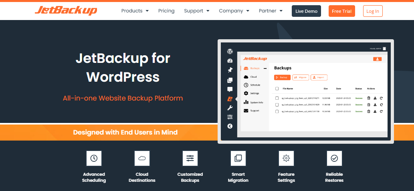This screenshot has height=191, width=414.
Task: Click the Reliable Restores label
Action: tap(334, 177)
